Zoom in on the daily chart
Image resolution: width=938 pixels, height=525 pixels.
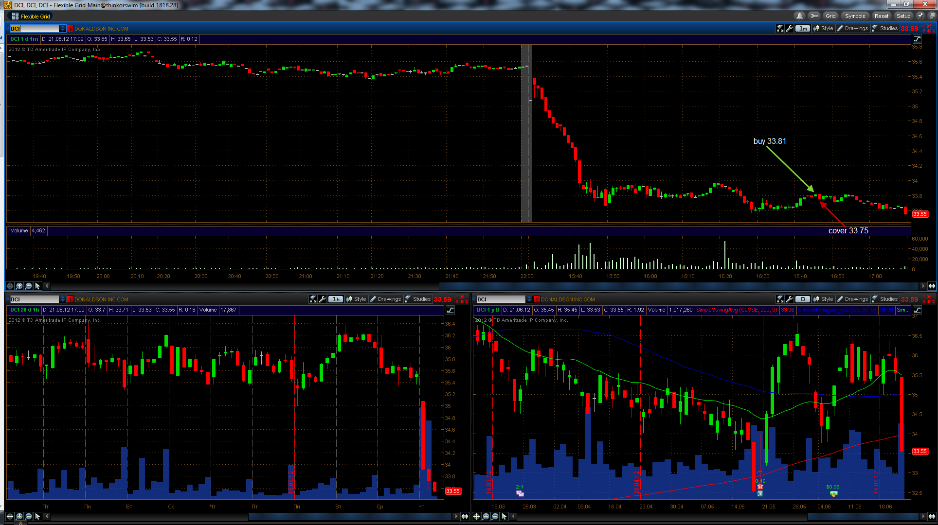[x=486, y=516]
